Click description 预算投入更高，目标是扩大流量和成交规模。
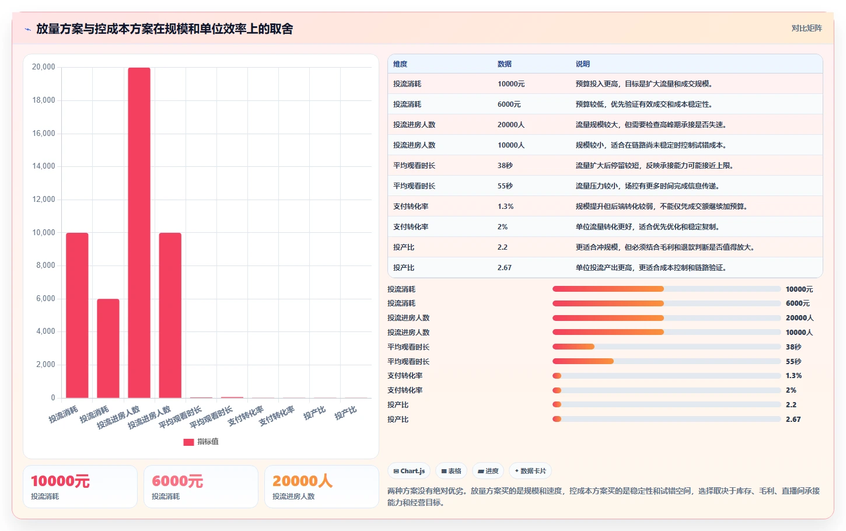This screenshot has width=846, height=531. pos(644,84)
